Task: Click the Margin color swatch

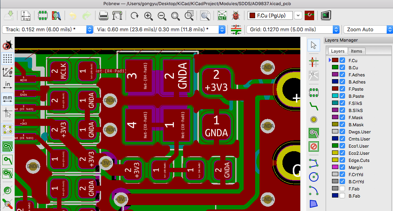Action: coord(335,167)
